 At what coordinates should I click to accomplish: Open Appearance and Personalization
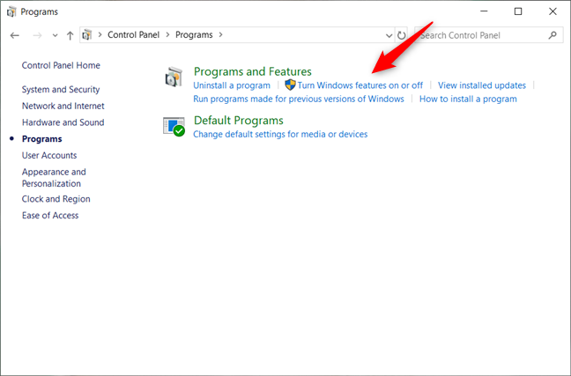54,178
